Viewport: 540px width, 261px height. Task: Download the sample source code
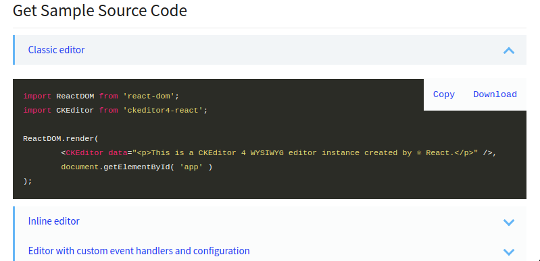coord(495,94)
